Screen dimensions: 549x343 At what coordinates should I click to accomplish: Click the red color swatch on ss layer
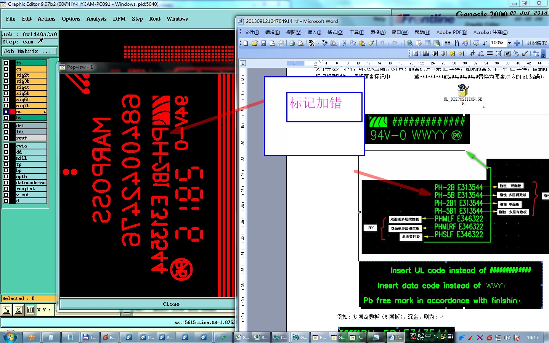pyautogui.click(x=12, y=112)
